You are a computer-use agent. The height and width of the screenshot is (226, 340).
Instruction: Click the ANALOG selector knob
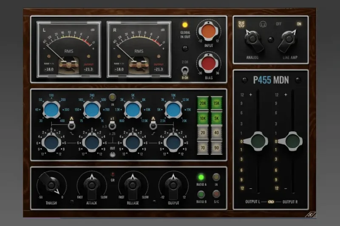pyautogui.click(x=252, y=40)
